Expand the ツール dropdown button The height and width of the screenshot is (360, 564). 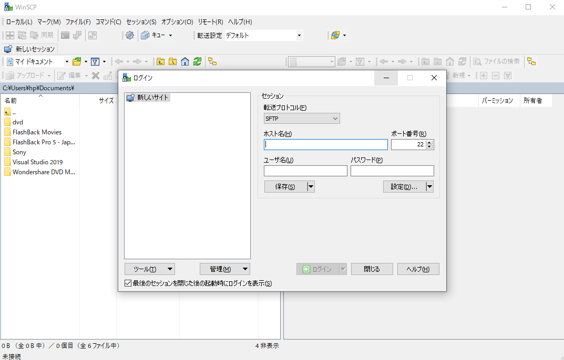(x=150, y=269)
